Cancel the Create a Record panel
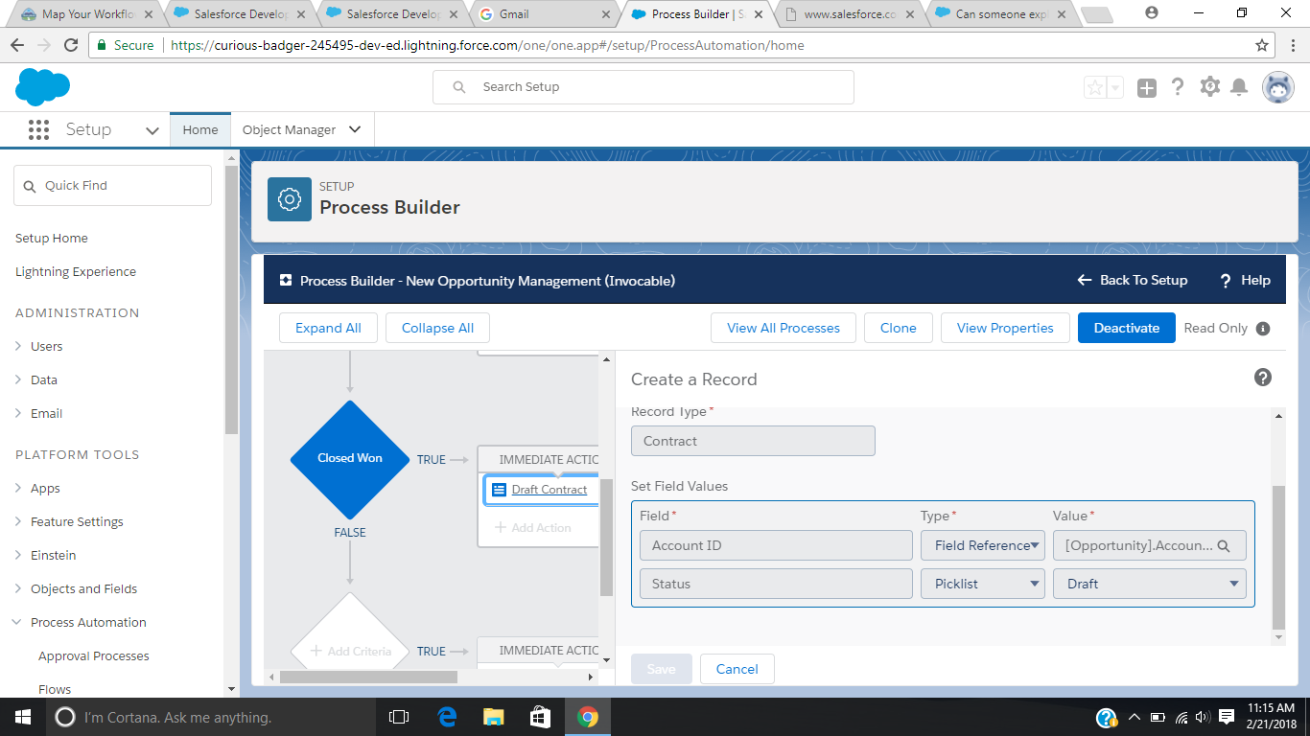The image size is (1310, 736). click(x=737, y=669)
